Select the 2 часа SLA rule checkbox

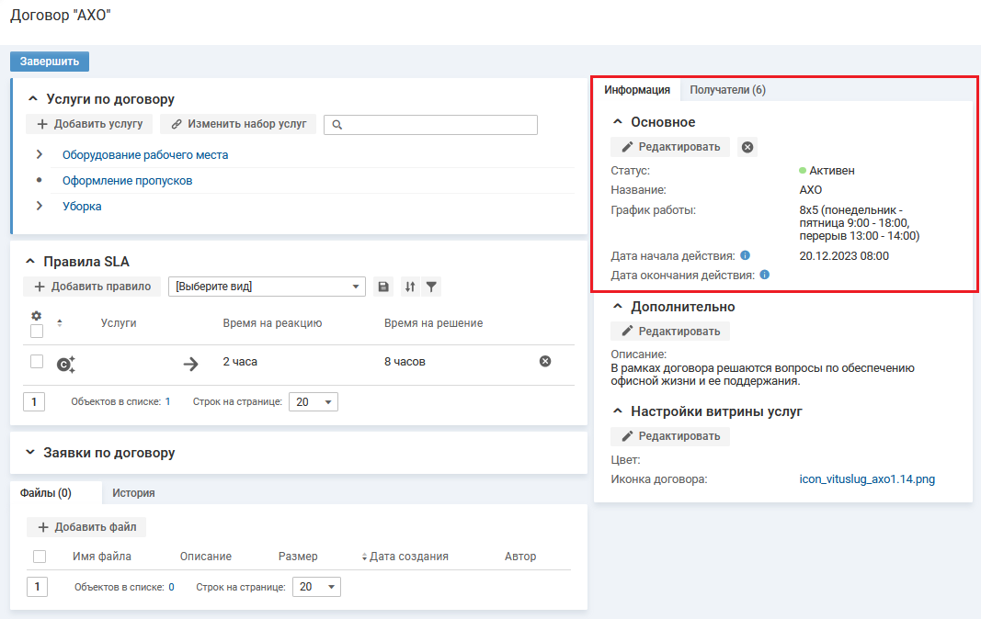point(37,362)
